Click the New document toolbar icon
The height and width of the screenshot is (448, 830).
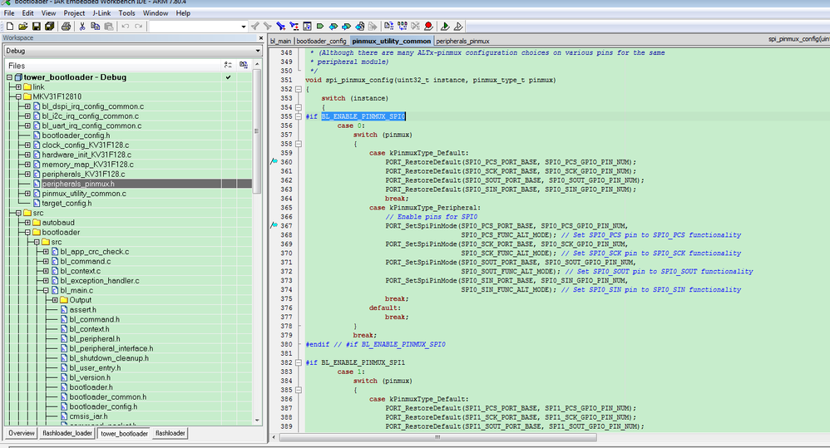9,27
